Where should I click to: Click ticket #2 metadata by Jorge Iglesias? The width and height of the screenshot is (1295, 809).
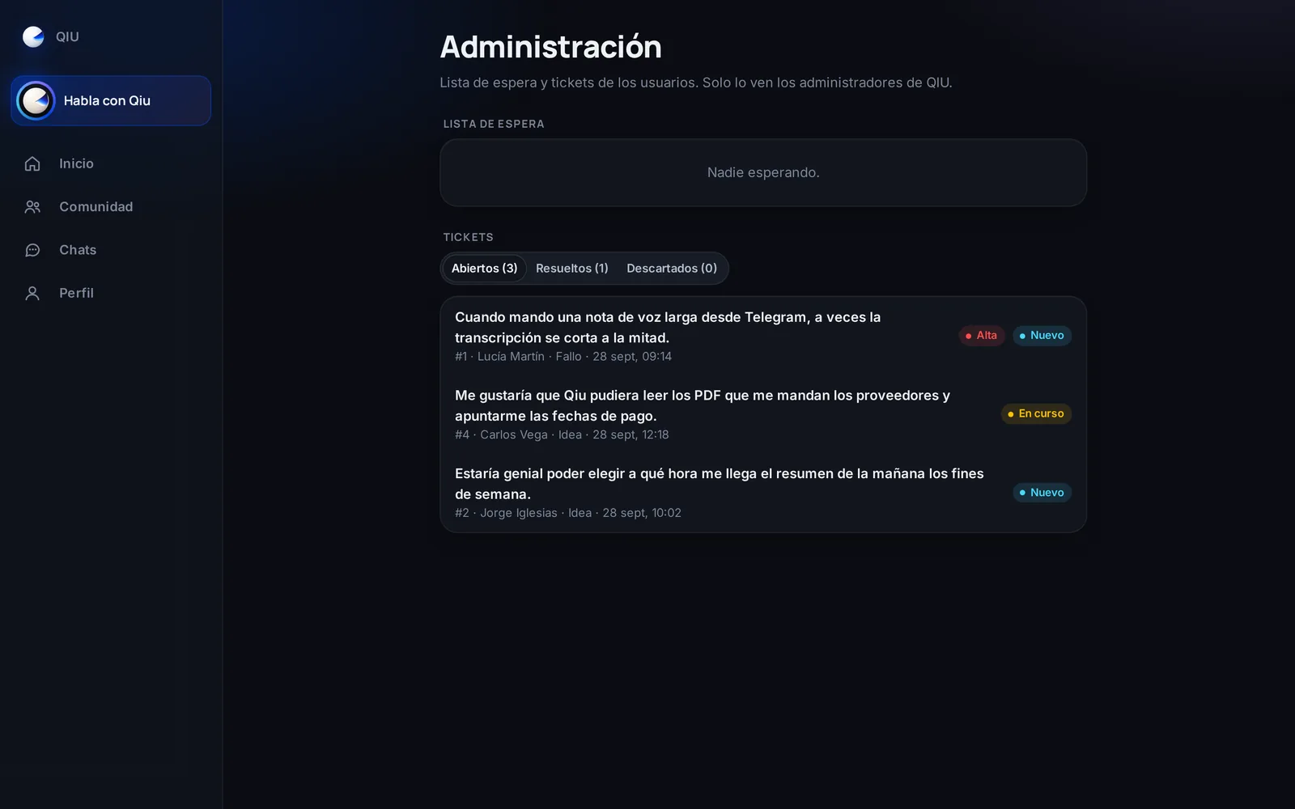click(568, 513)
